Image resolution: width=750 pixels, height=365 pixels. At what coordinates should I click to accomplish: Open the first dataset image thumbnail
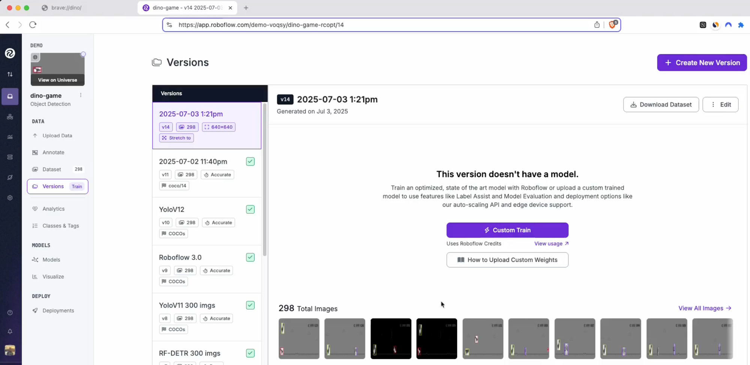pyautogui.click(x=299, y=338)
